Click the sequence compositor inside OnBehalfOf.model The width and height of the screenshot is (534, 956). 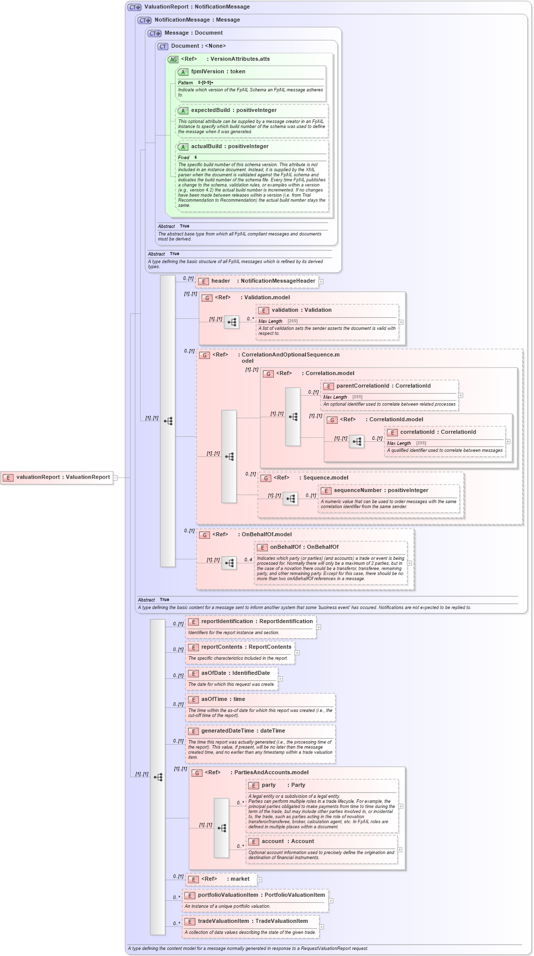229,563
